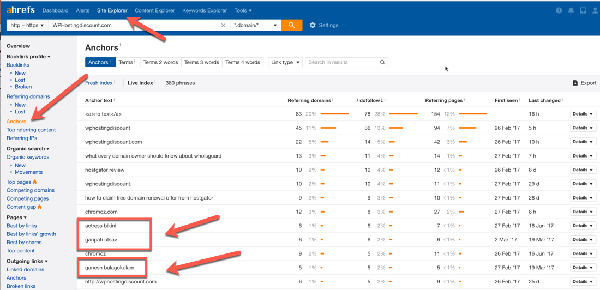Open the protocol http + https dropdown
This screenshot has width=600, height=290.
(27, 25)
